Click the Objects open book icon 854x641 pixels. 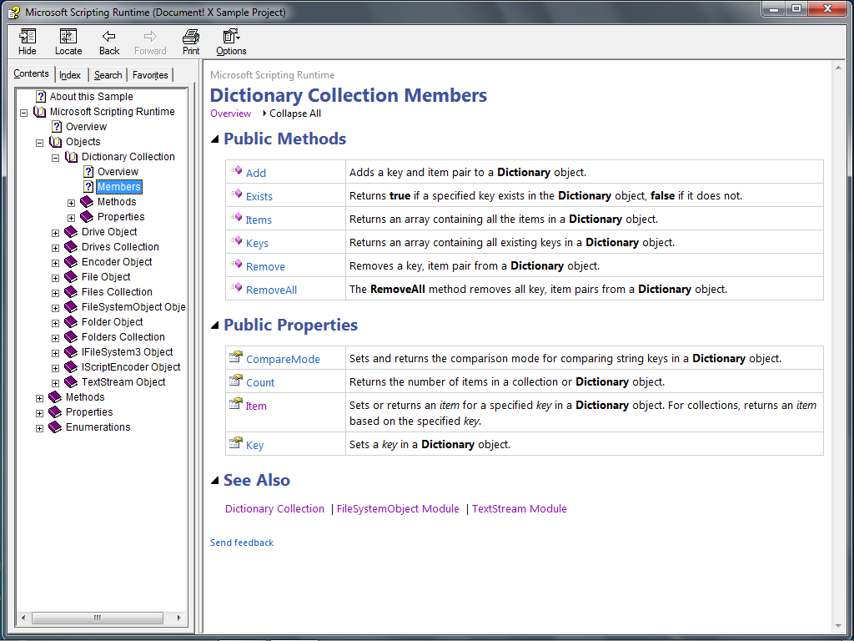pos(56,142)
